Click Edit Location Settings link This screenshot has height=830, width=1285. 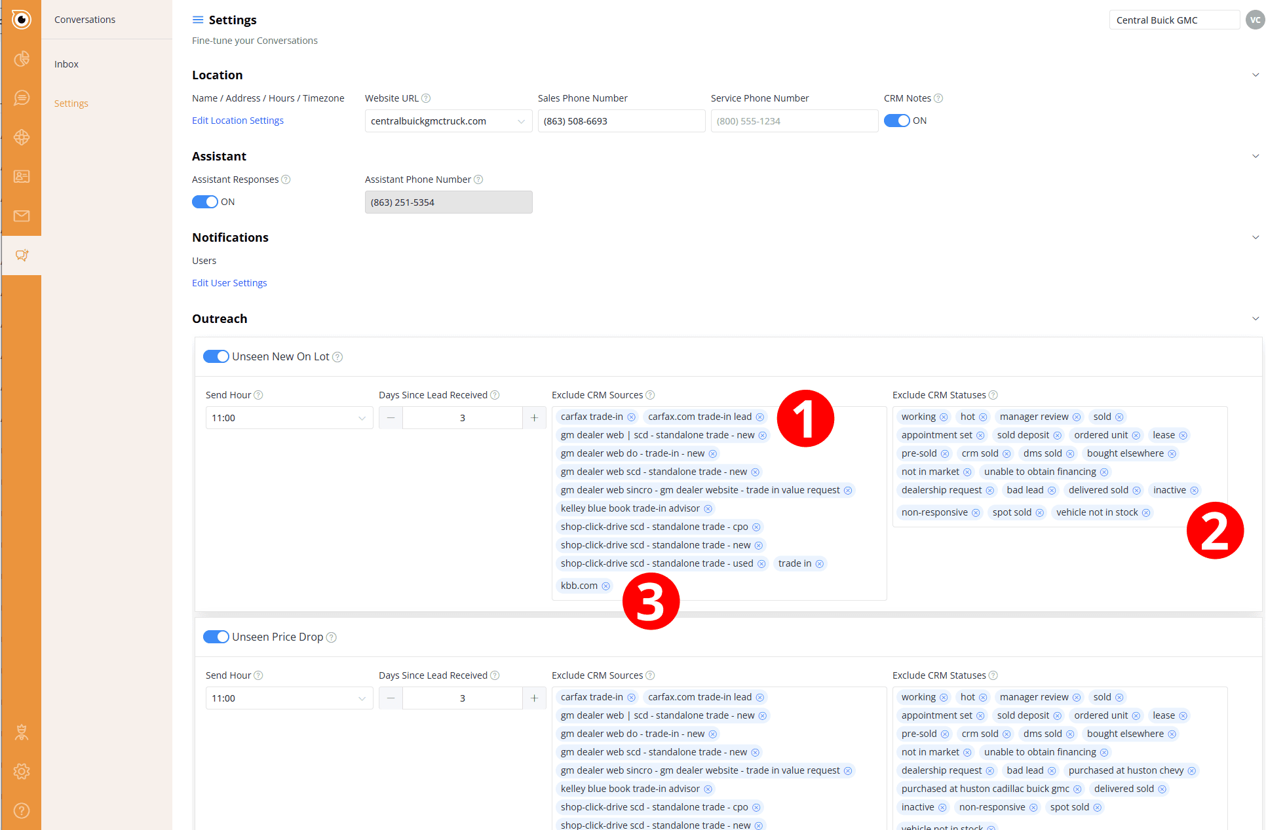tap(237, 121)
